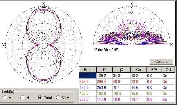Screen dimensions: 177x105
Task: Toggle On cell for 360.0 row
Action: coord(169,76)
